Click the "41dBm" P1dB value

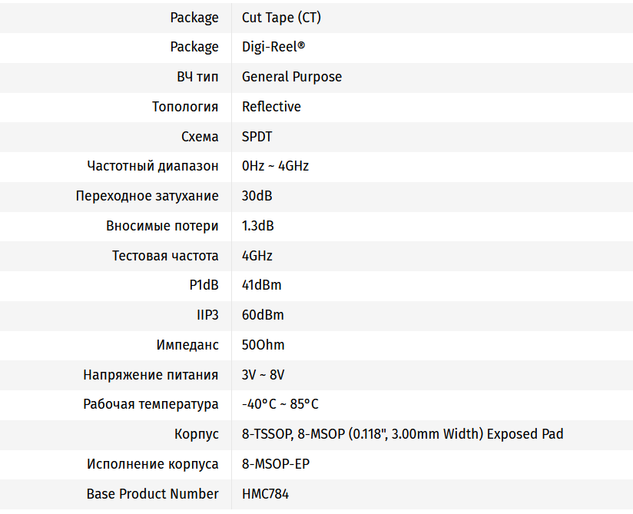(262, 285)
